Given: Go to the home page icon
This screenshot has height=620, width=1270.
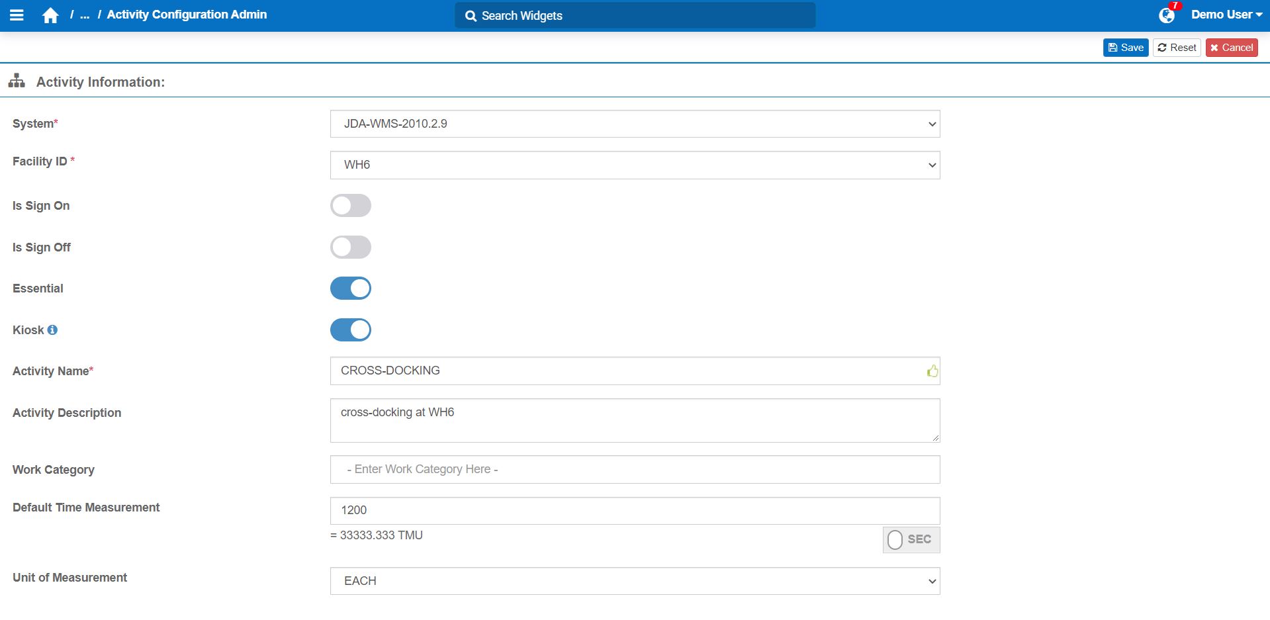Looking at the screenshot, I should pos(50,15).
